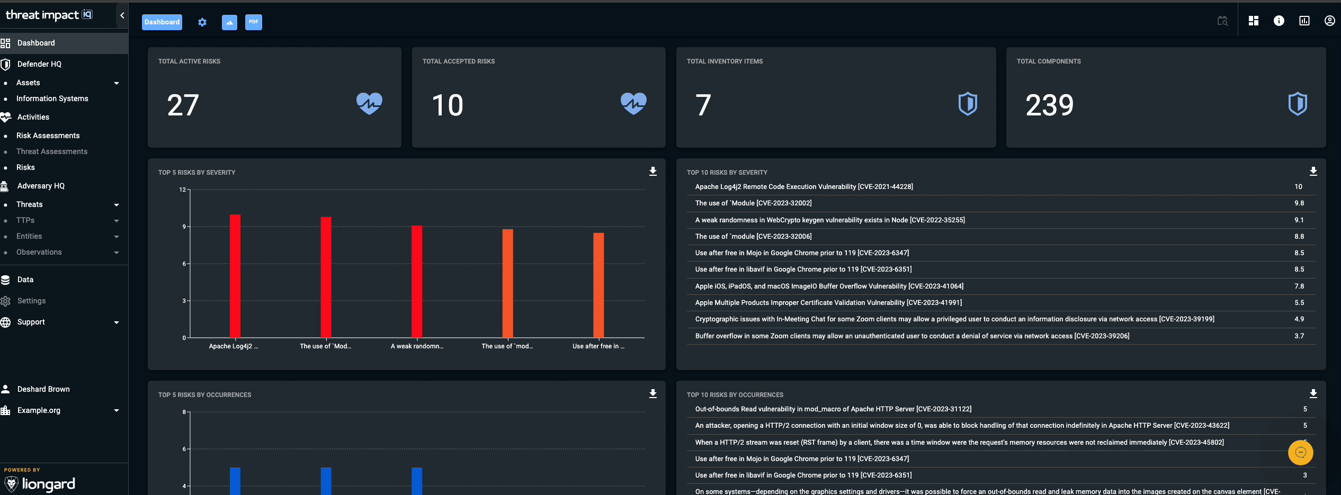This screenshot has width=1341, height=495.
Task: Click the heartbeat icon in Total Active Risks
Action: click(369, 104)
